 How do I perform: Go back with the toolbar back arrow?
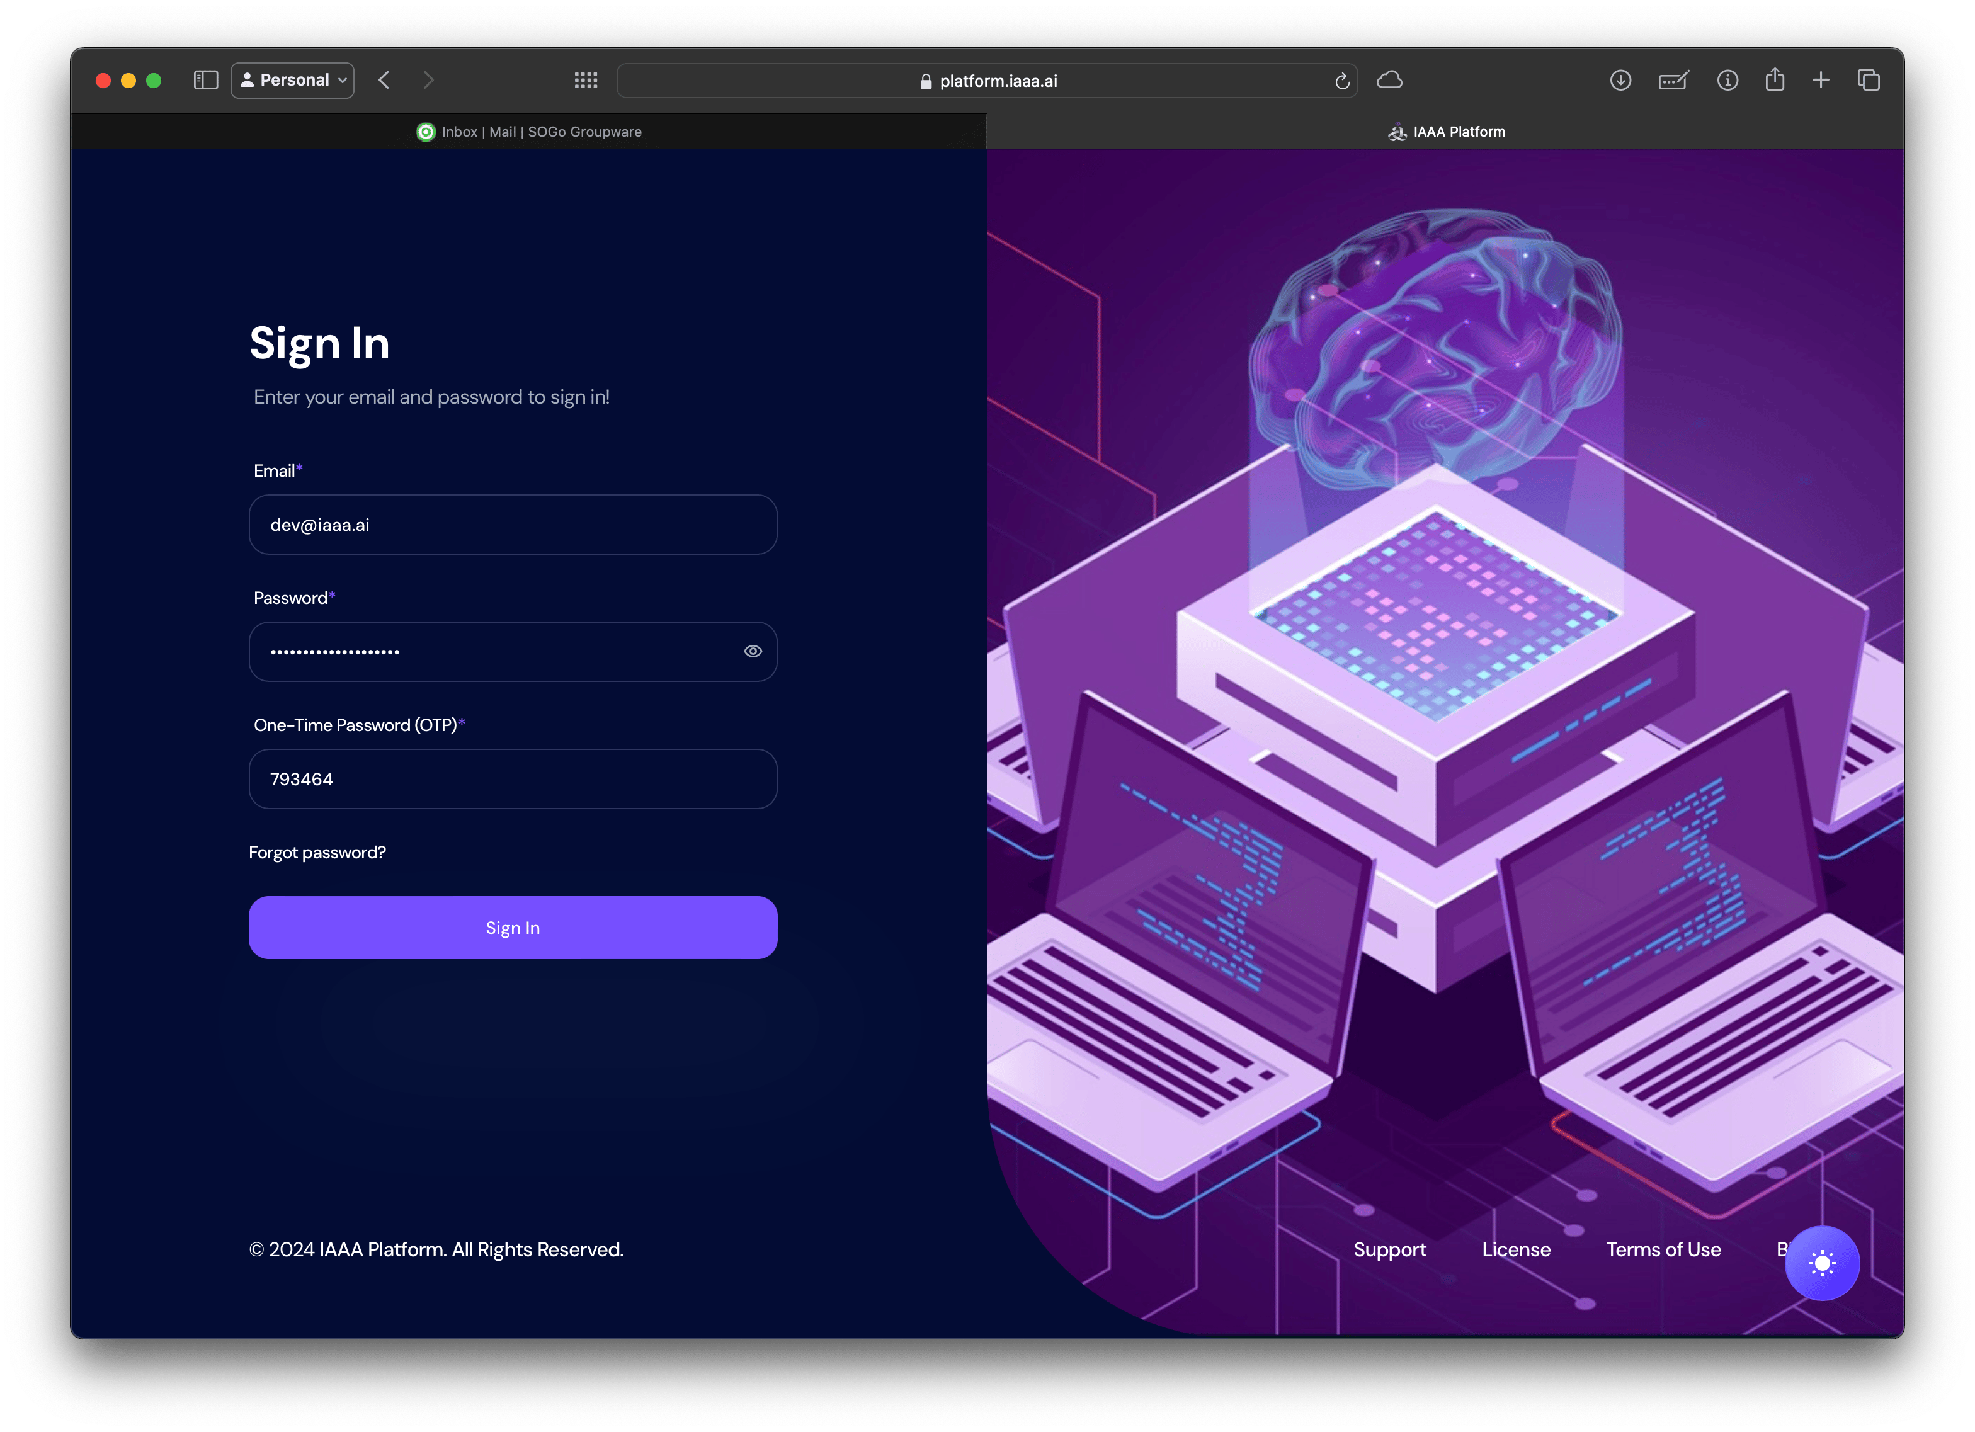click(x=384, y=80)
